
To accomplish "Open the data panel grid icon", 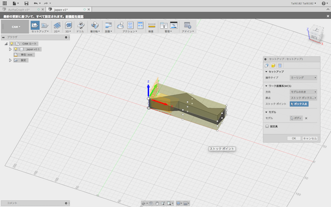I will tap(4, 3).
